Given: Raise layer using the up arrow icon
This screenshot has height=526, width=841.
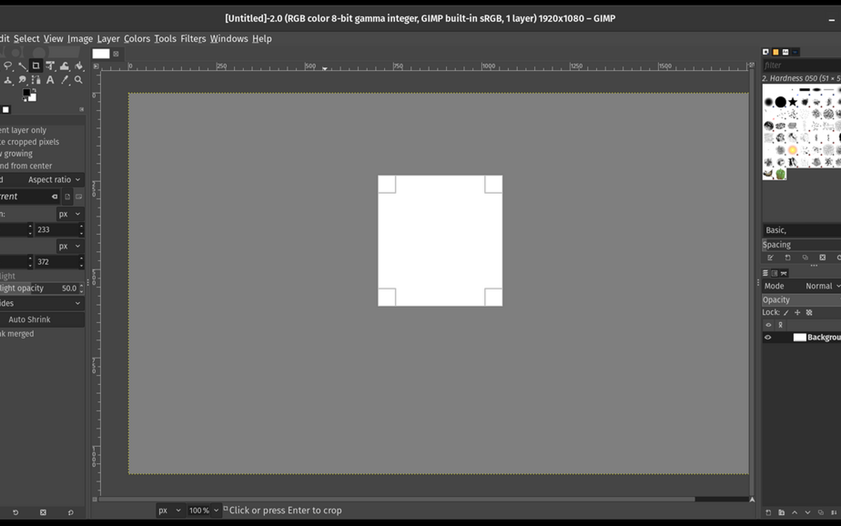Looking at the screenshot, I should [x=794, y=512].
